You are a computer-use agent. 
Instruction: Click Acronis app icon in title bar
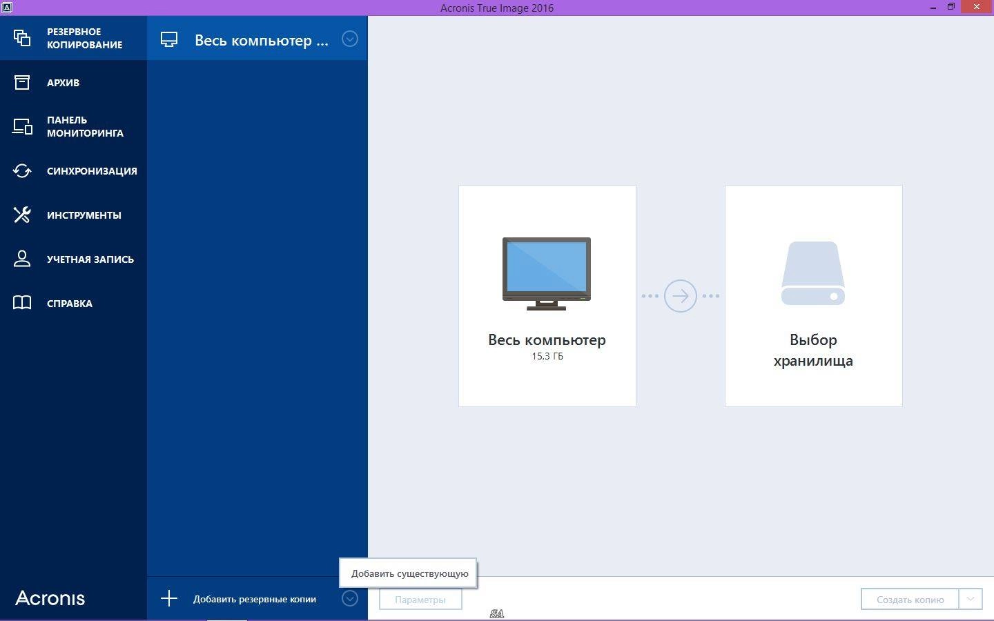(x=6, y=7)
